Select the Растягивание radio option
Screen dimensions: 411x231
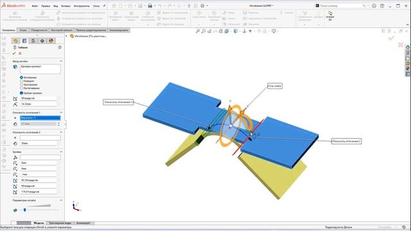(21, 89)
